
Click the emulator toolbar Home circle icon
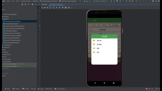(x=60, y=8)
